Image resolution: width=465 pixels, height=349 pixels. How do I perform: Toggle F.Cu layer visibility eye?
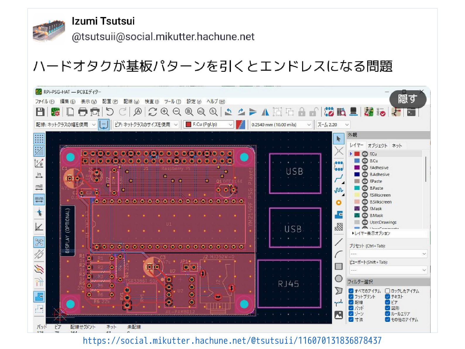[x=365, y=154]
